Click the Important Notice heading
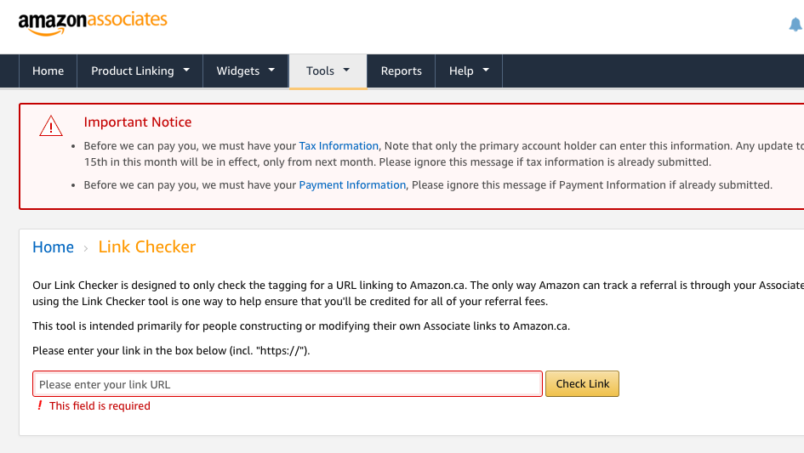Image resolution: width=804 pixels, height=453 pixels. (x=138, y=122)
